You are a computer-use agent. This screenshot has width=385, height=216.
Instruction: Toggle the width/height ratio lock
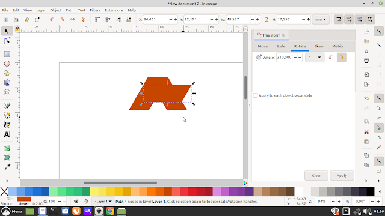266,19
